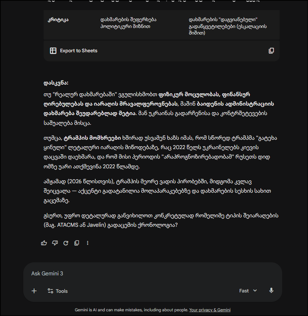Viewport: 308px width, 316px height.
Task: Open the "Your privacy & Gemini" link
Action: pos(210,310)
